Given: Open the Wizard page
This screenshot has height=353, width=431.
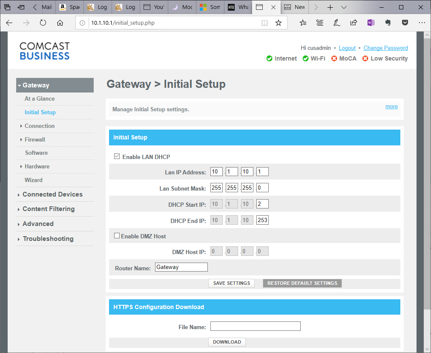Looking at the screenshot, I should click(34, 180).
